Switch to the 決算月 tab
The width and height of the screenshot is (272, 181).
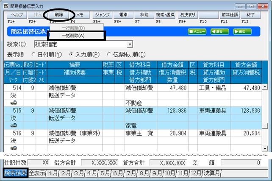[x=212, y=173]
